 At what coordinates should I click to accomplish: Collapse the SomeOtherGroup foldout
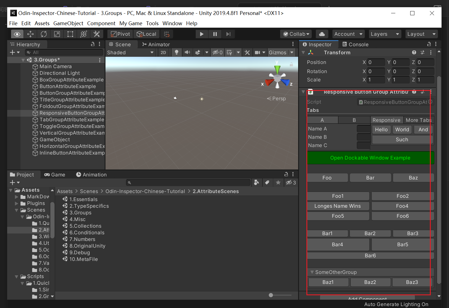pyautogui.click(x=312, y=272)
